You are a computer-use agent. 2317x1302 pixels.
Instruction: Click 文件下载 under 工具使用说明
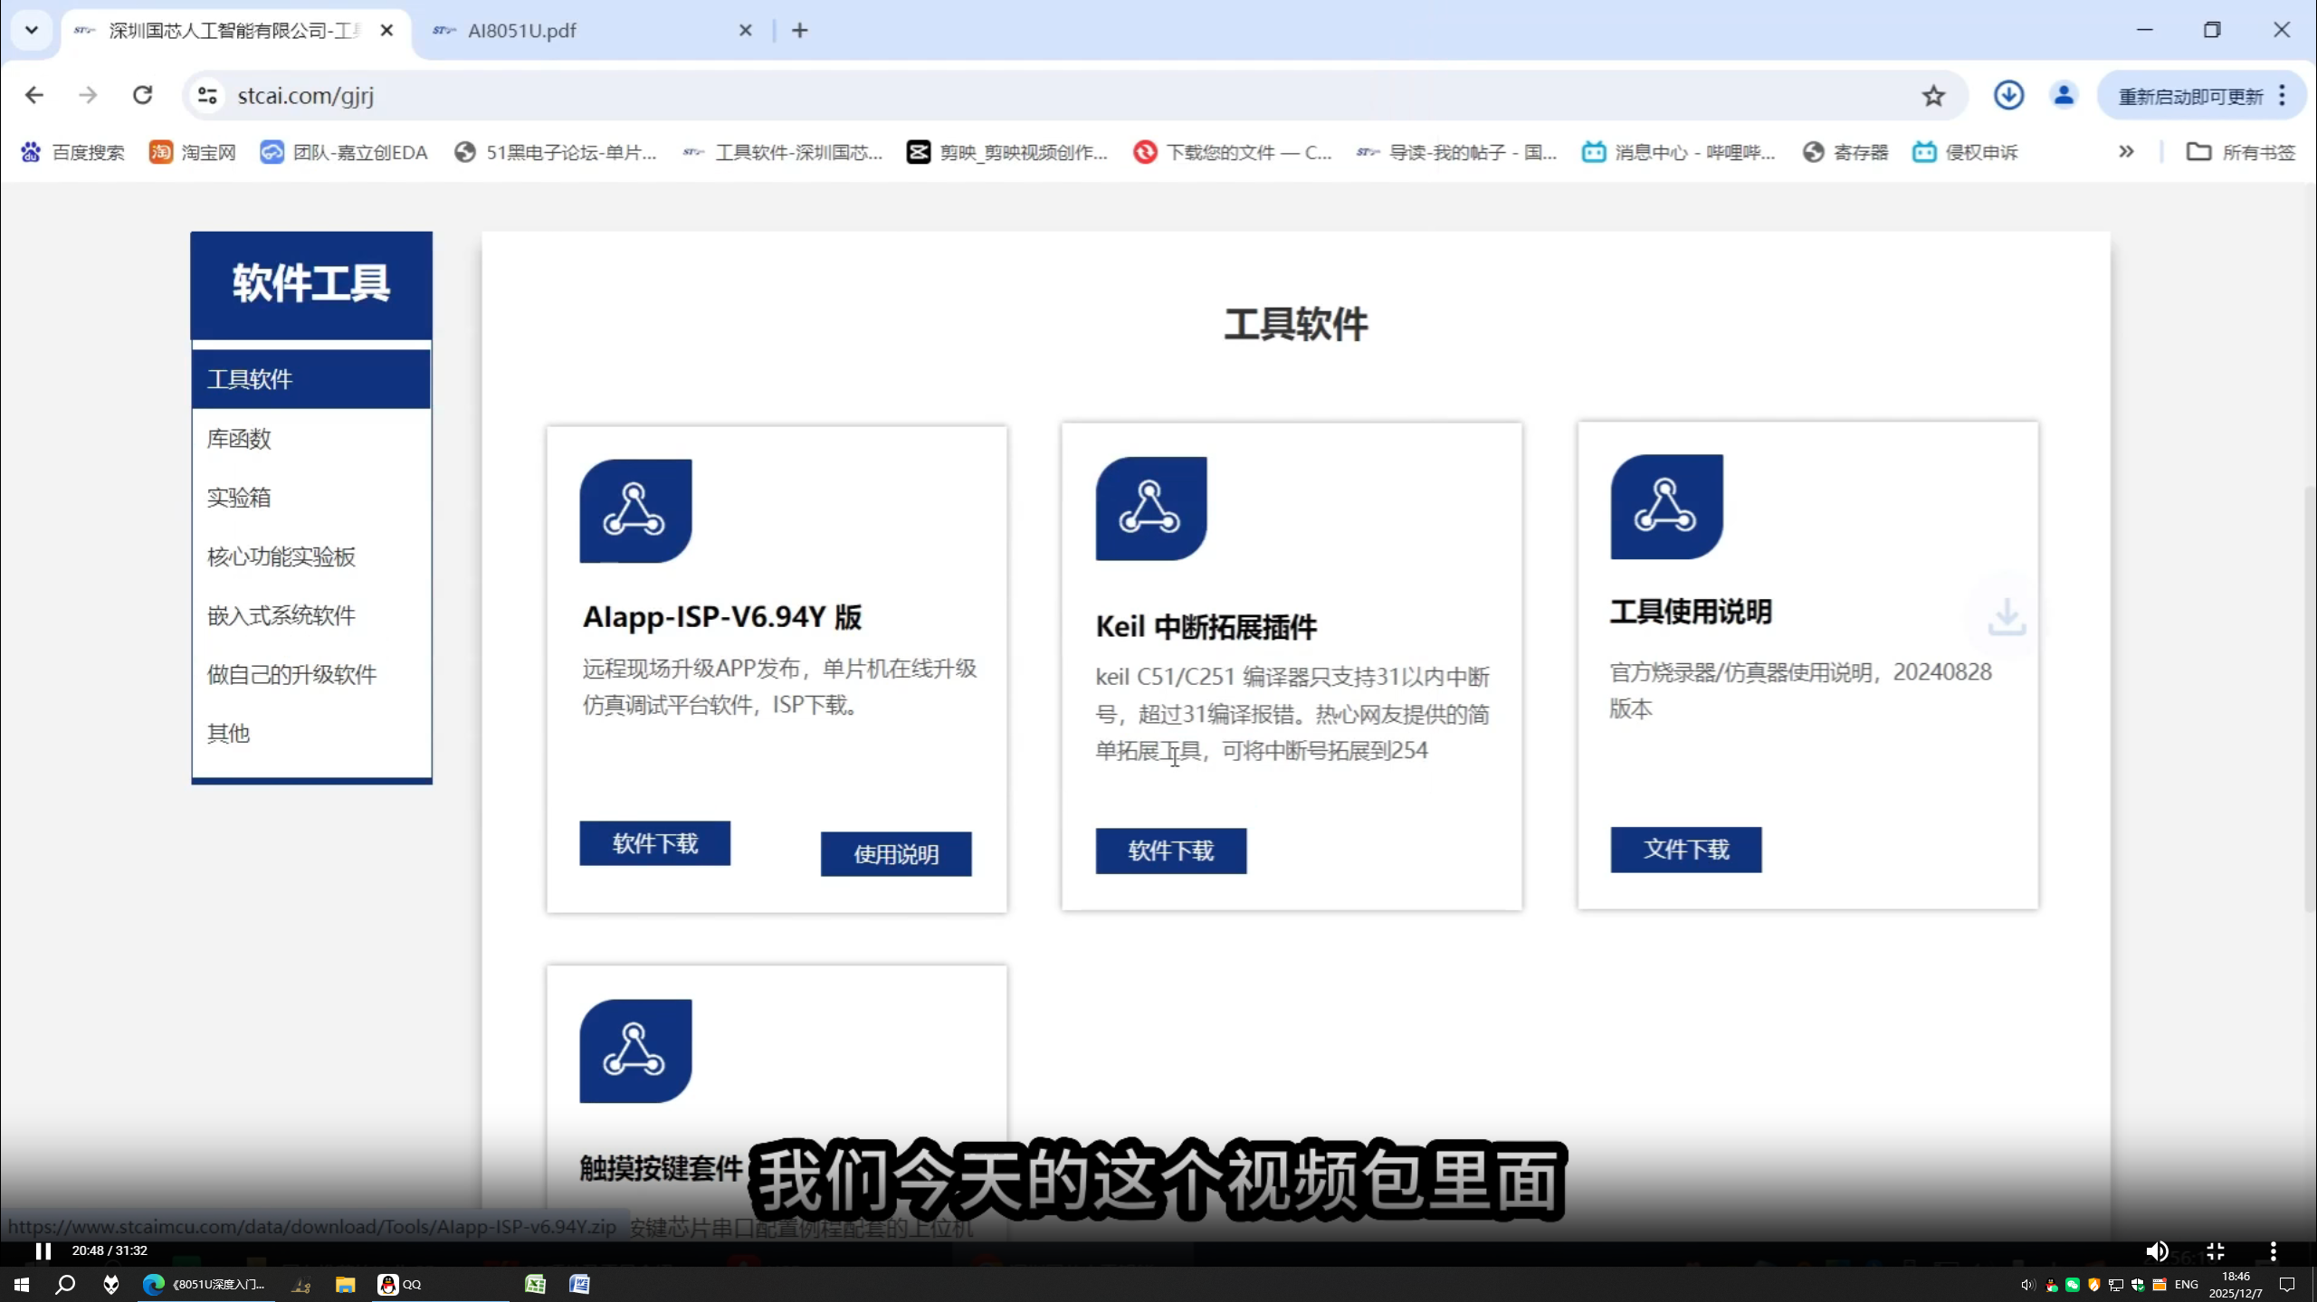pyautogui.click(x=1685, y=850)
